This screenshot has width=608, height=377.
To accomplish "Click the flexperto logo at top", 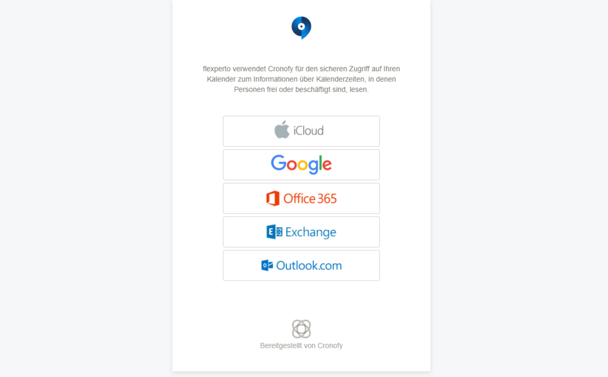I will (302, 27).
